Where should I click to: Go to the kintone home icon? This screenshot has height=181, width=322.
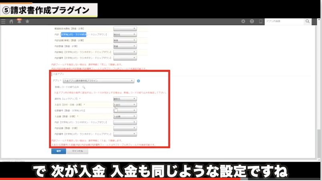pos(11,21)
